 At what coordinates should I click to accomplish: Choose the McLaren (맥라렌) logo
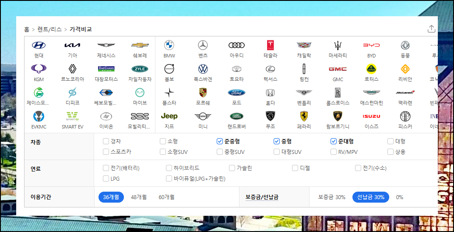click(x=405, y=93)
